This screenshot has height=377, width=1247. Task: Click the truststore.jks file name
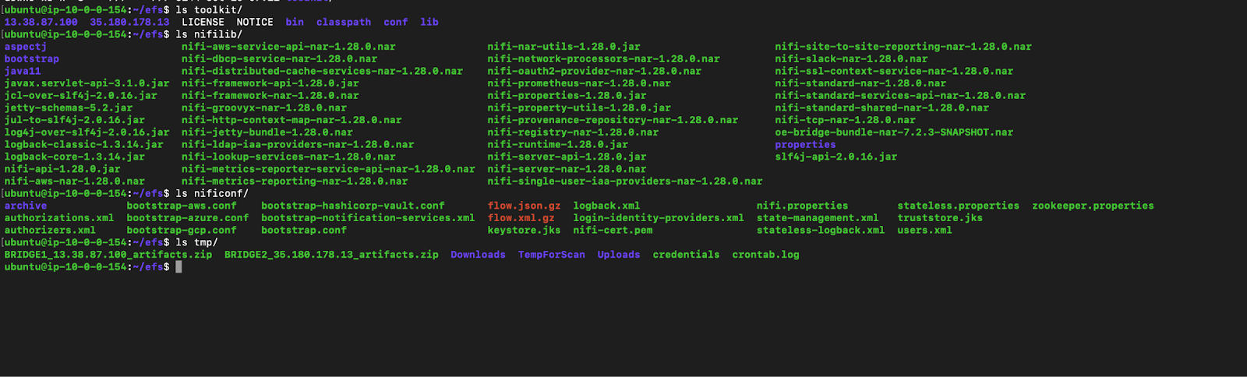[x=940, y=218]
